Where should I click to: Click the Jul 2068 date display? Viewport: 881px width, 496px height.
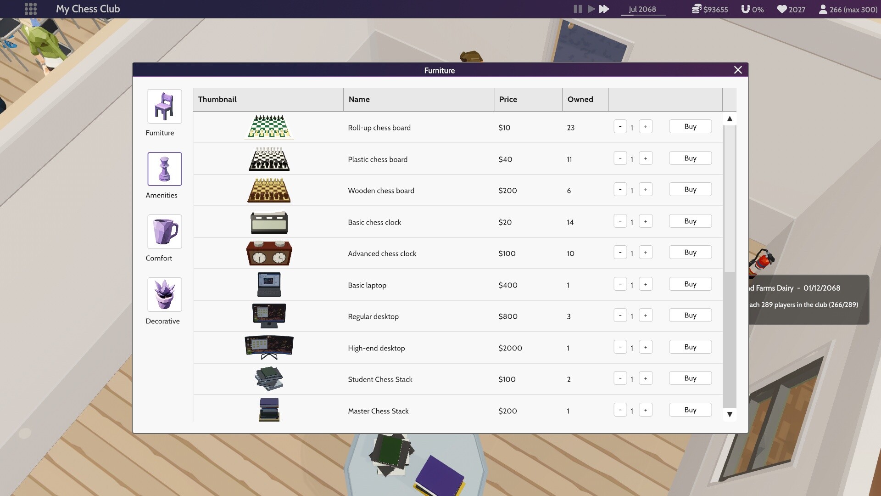pos(642,9)
